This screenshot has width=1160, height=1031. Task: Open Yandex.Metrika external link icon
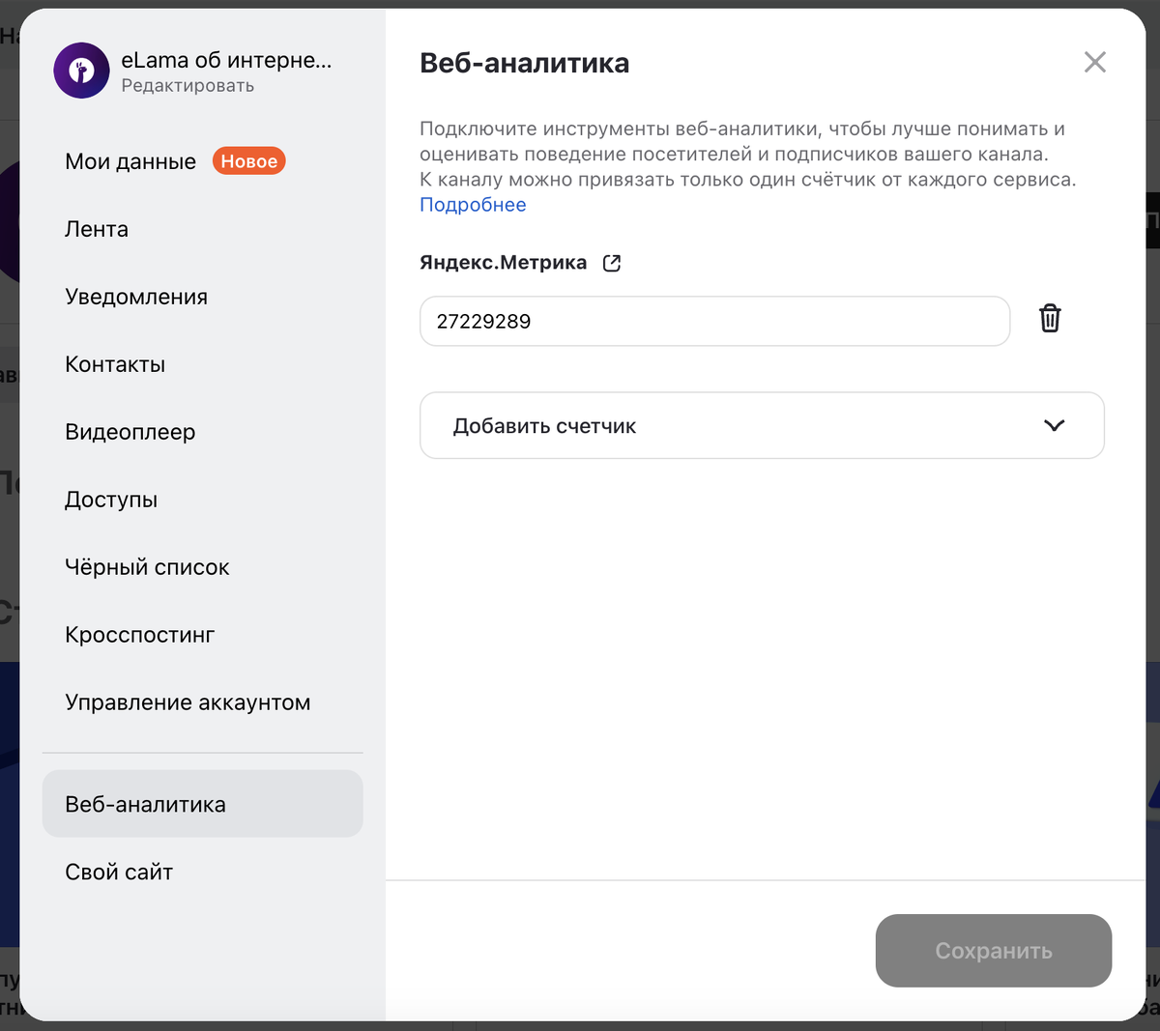[x=612, y=263]
